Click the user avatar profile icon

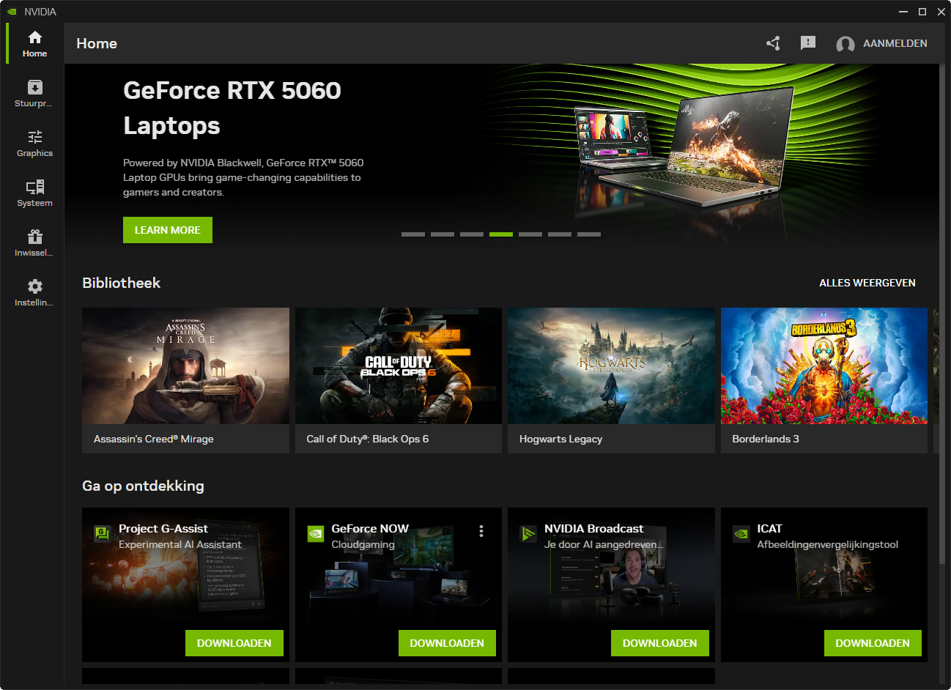tap(845, 44)
